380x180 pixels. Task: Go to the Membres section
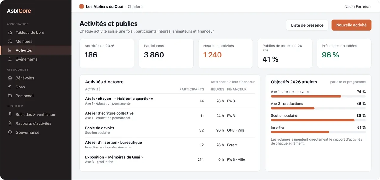point(36,41)
